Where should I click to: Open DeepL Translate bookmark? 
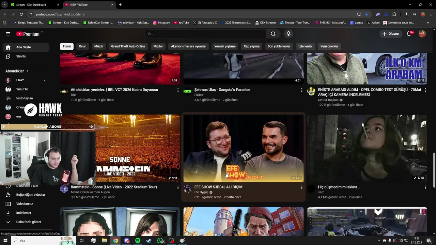[29, 22]
